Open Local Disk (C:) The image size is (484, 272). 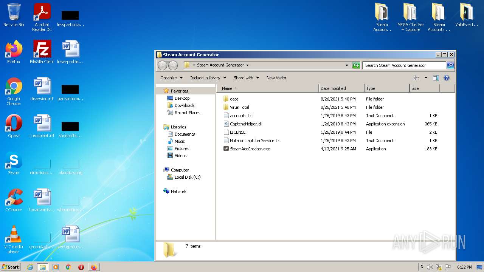click(188, 177)
